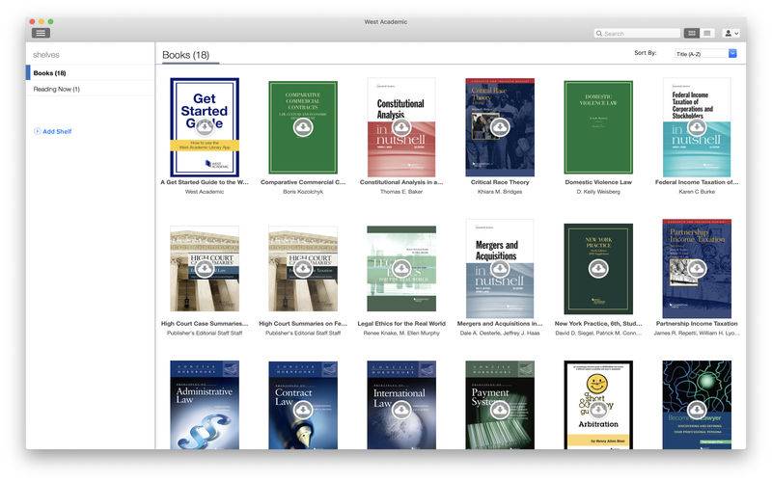Click the New York Practice, 6th, Stud... title
The height and width of the screenshot is (482, 772).
(598, 324)
